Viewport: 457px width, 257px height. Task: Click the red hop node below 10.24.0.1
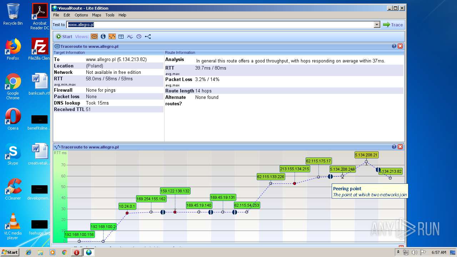click(x=127, y=213)
